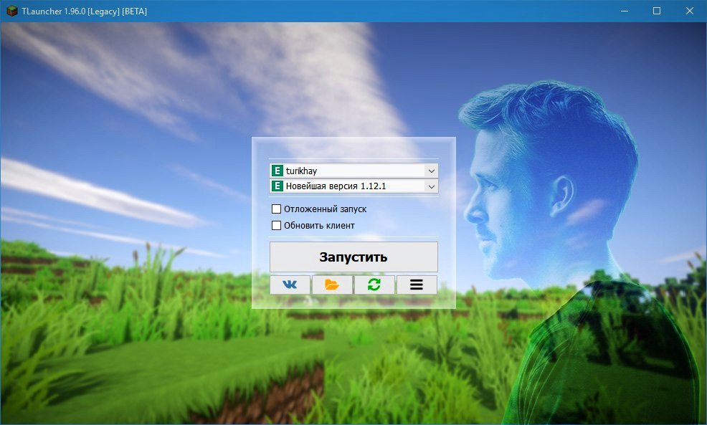Image resolution: width=707 pixels, height=425 pixels.
Task: Click the E badge beside the turikhay account
Action: [x=277, y=171]
